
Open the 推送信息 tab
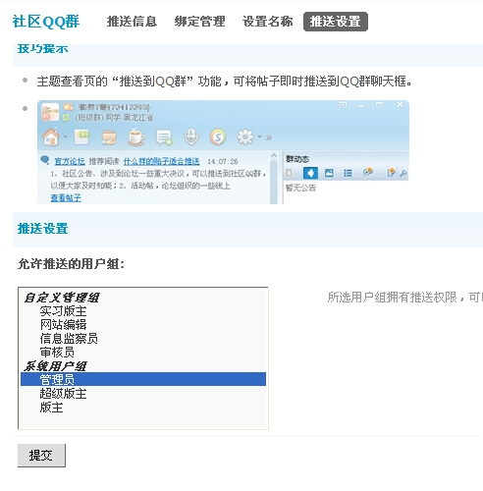coord(132,22)
